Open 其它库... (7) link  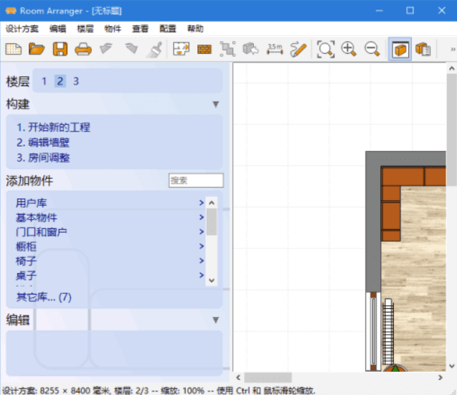pyautogui.click(x=44, y=297)
